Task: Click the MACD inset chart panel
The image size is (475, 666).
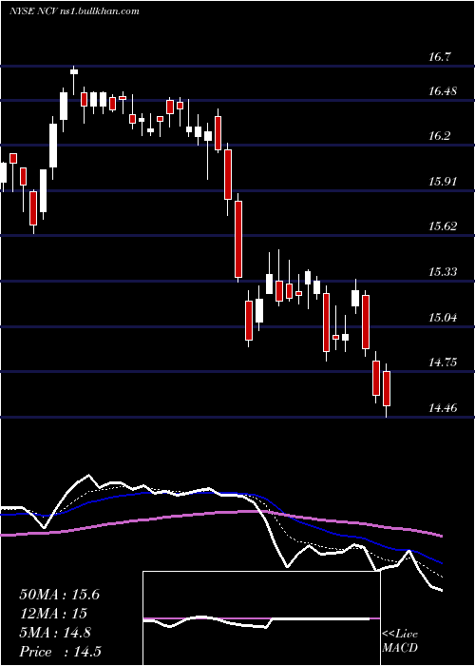Action: pyautogui.click(x=261, y=618)
